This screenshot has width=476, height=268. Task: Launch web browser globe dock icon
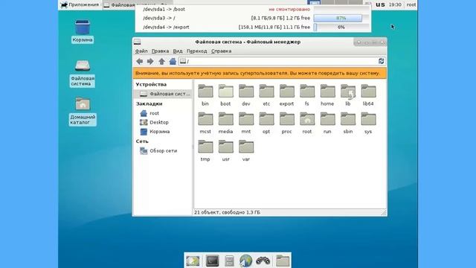click(245, 261)
